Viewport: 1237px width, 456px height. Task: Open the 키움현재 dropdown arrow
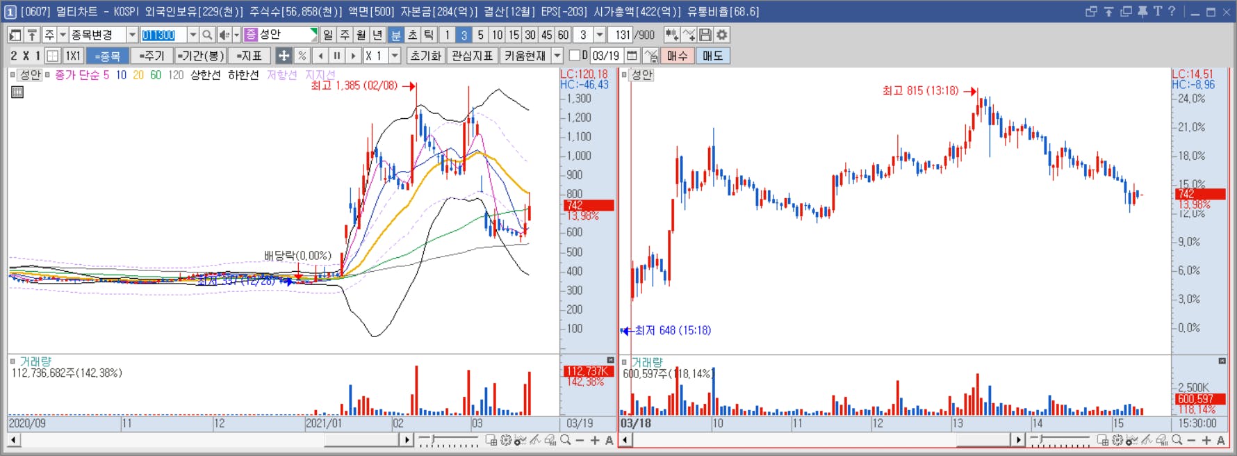557,56
